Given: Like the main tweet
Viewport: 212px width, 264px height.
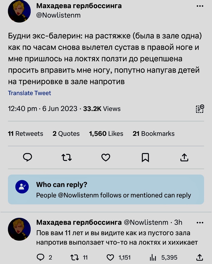Looking at the screenshot, I should pos(106,157).
